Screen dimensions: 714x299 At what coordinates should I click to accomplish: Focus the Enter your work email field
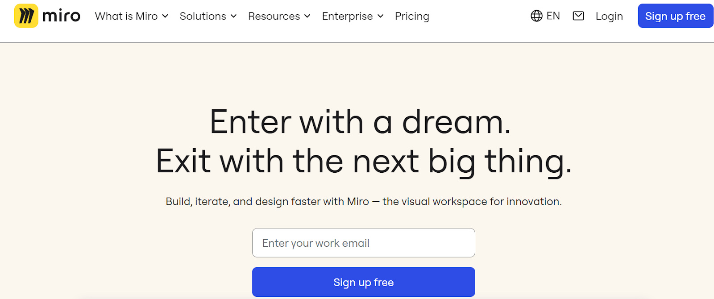(363, 243)
